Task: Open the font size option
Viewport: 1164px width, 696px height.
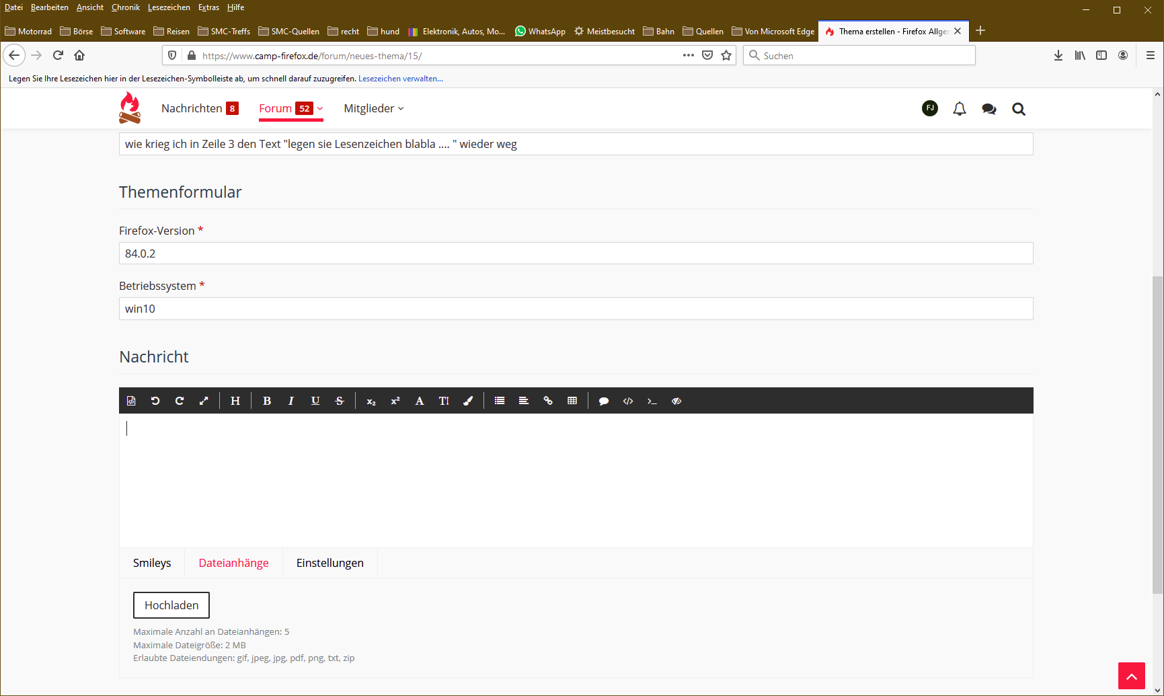Action: [x=444, y=401]
